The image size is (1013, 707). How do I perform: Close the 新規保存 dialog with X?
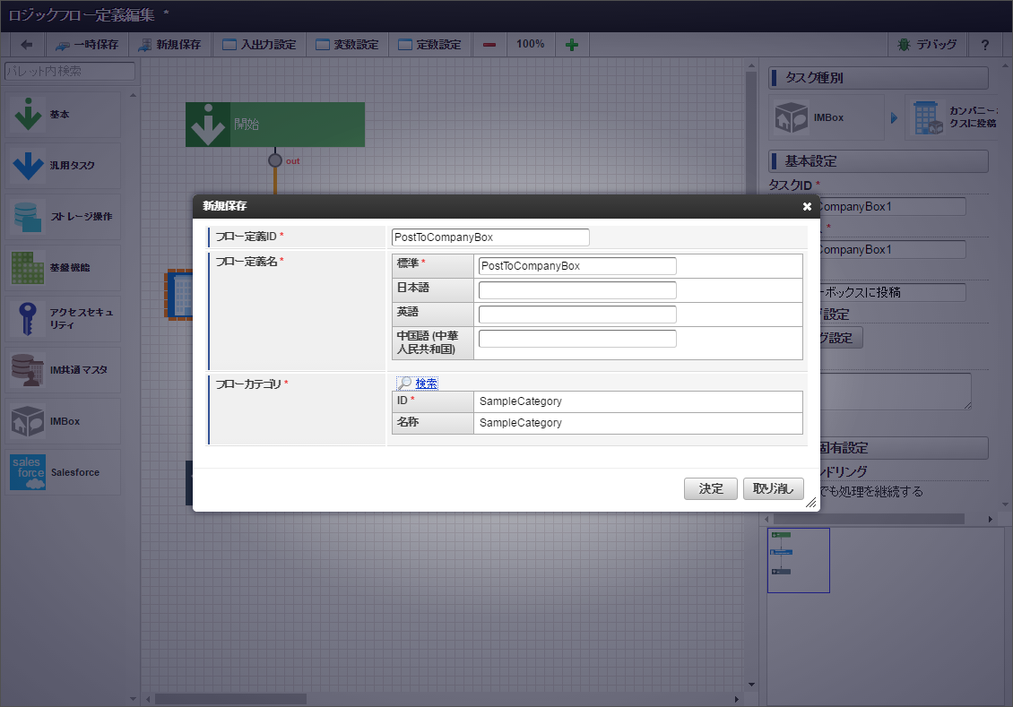tap(807, 207)
